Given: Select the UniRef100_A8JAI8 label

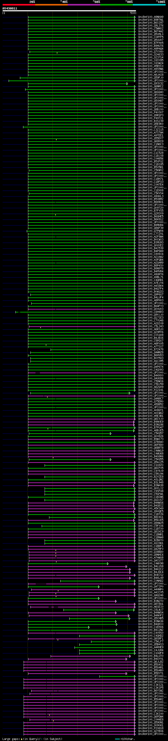Looking at the screenshot, I should [151, 75].
